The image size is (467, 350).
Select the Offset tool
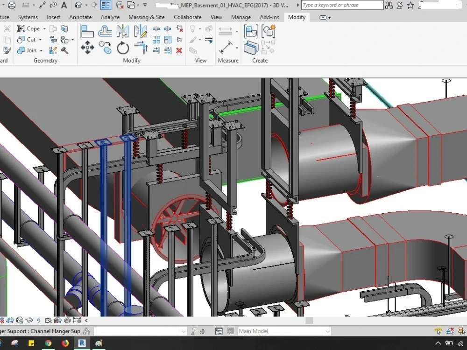(105, 31)
